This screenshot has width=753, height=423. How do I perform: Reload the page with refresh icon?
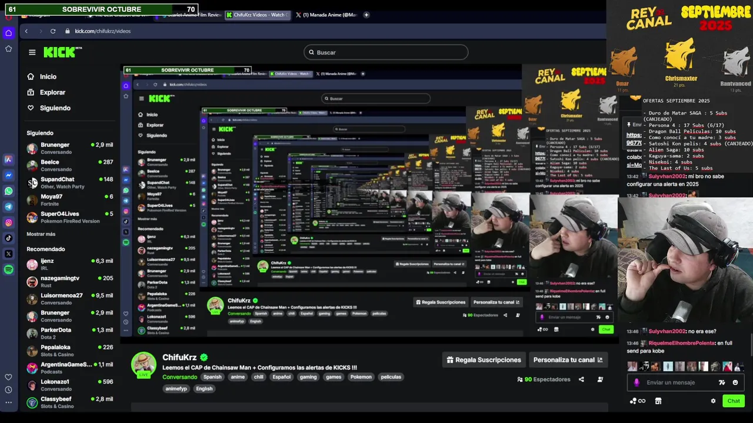pyautogui.click(x=53, y=31)
